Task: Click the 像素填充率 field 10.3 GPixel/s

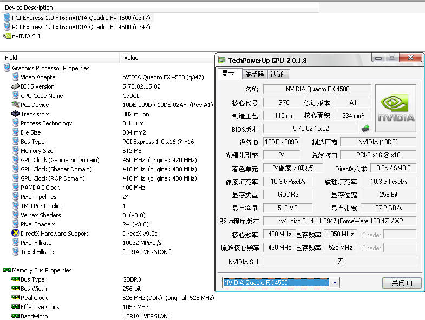Action: (288, 182)
